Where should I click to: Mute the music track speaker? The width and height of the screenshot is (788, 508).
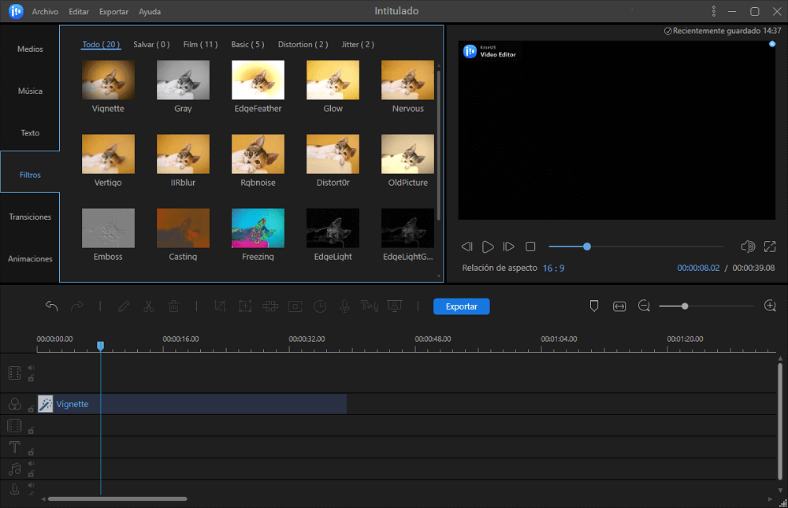[32, 463]
